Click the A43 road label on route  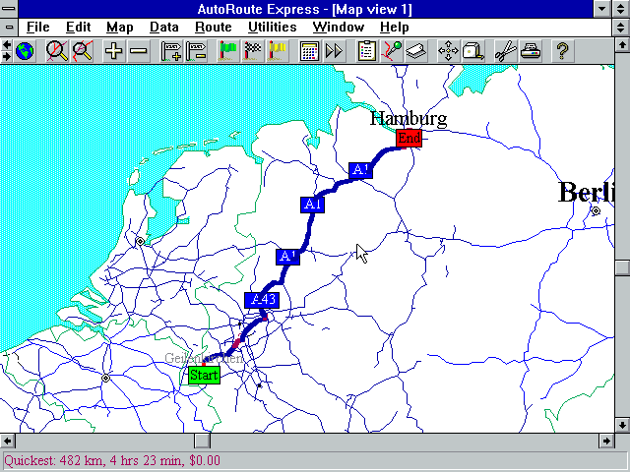(262, 300)
